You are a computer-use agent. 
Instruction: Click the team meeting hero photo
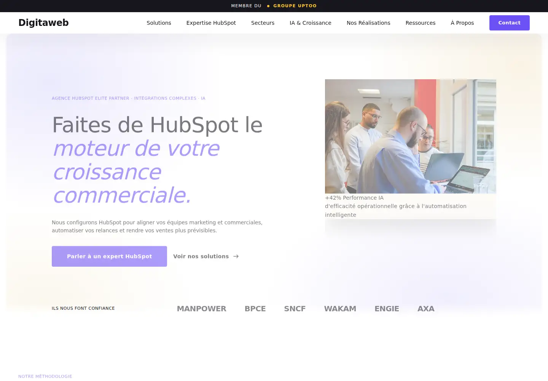tap(410, 136)
